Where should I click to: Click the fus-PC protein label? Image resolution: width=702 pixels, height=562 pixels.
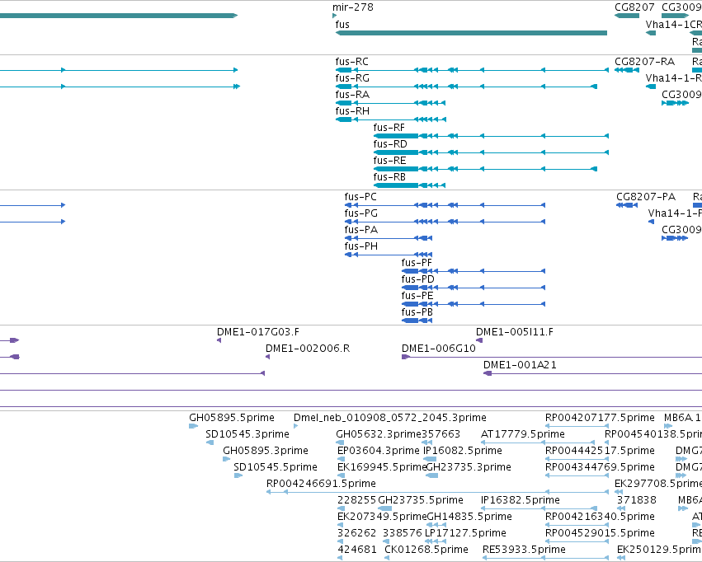coord(360,197)
